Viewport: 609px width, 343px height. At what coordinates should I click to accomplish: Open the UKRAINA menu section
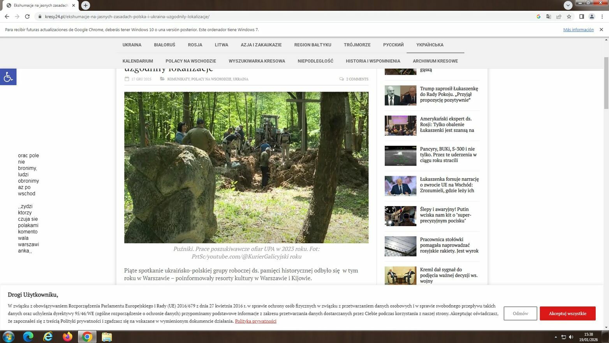132,45
